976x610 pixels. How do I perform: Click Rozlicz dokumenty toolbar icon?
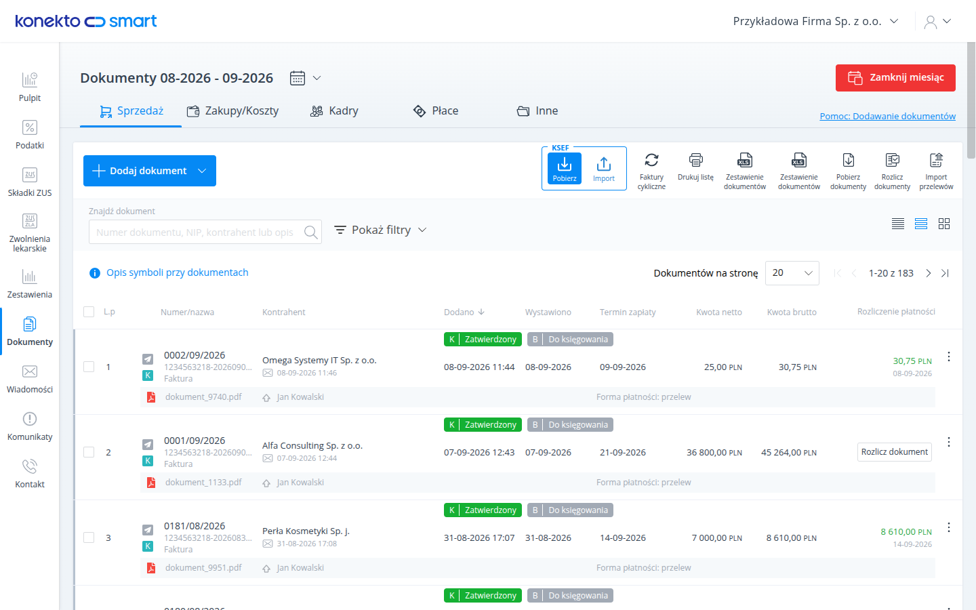tap(892, 171)
